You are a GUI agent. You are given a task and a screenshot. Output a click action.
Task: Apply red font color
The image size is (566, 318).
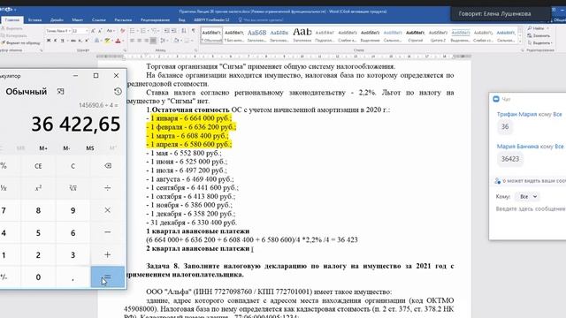click(118, 41)
